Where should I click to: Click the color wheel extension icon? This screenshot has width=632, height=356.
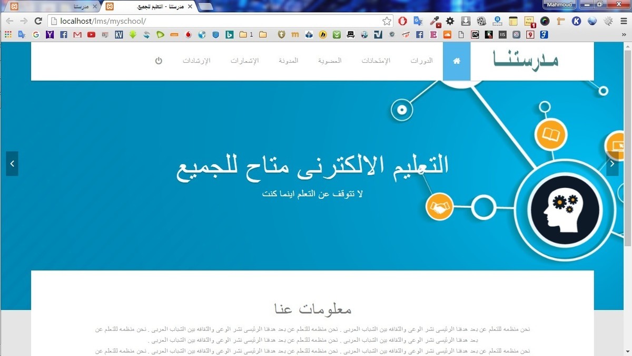pyautogui.click(x=545, y=21)
